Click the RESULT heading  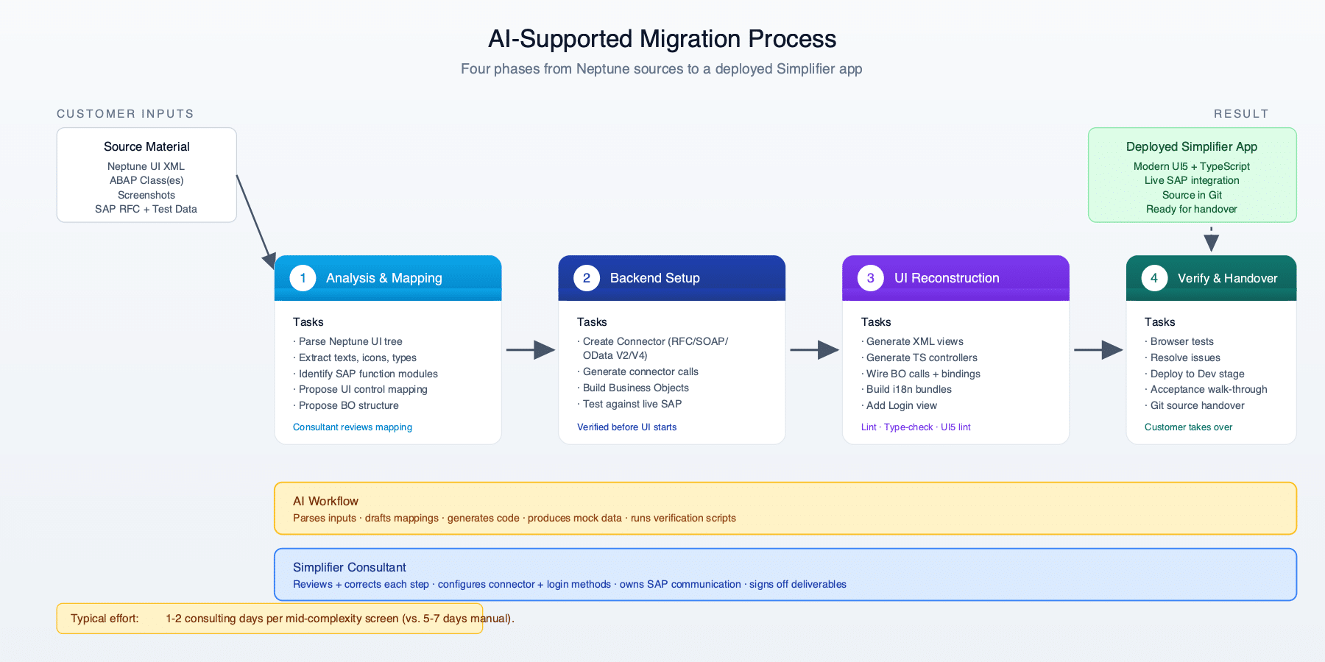click(1241, 113)
